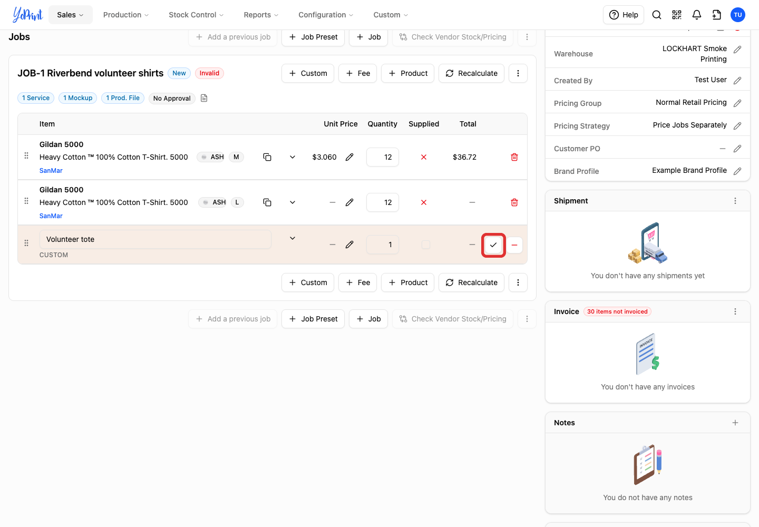Screen dimensions: 759x527
Task: Open the Stock Control menu
Action: 196,15
